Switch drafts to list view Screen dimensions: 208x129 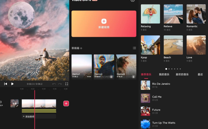pyautogui.click(x=134, y=48)
